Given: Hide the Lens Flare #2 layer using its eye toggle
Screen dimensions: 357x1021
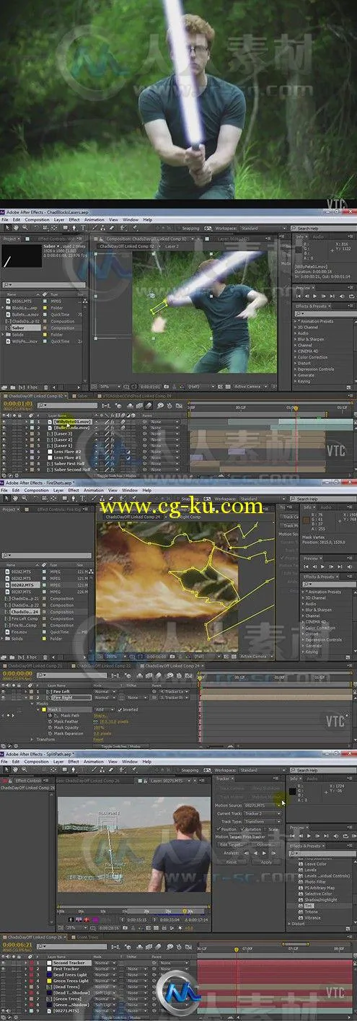Looking at the screenshot, I should point(3,452).
